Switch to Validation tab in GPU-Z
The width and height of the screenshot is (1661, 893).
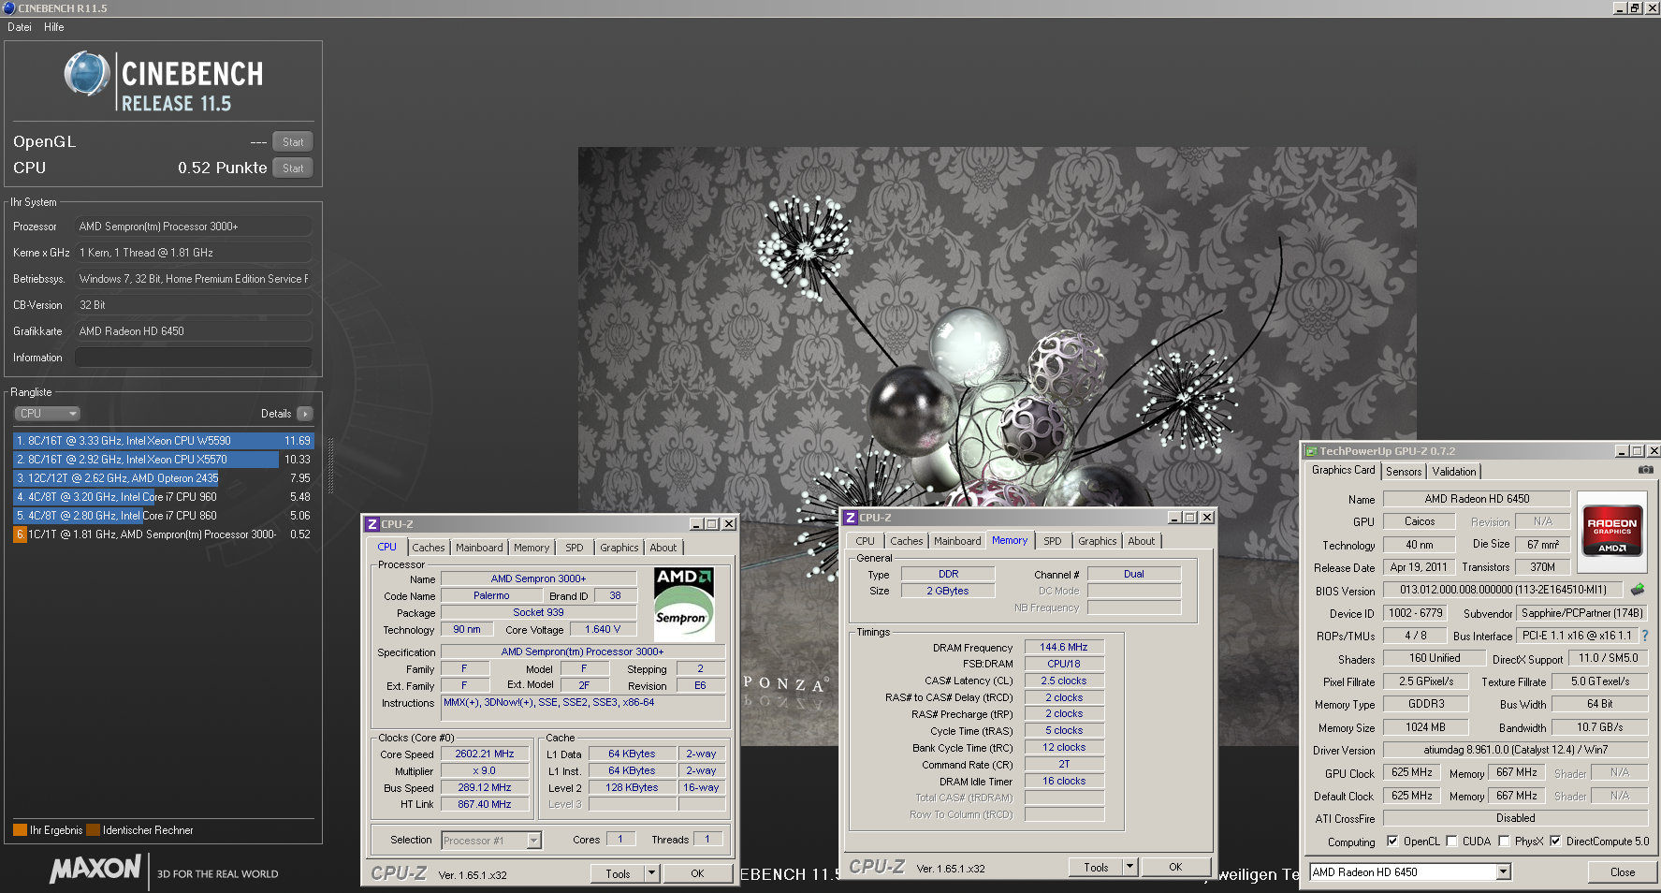point(1454,472)
